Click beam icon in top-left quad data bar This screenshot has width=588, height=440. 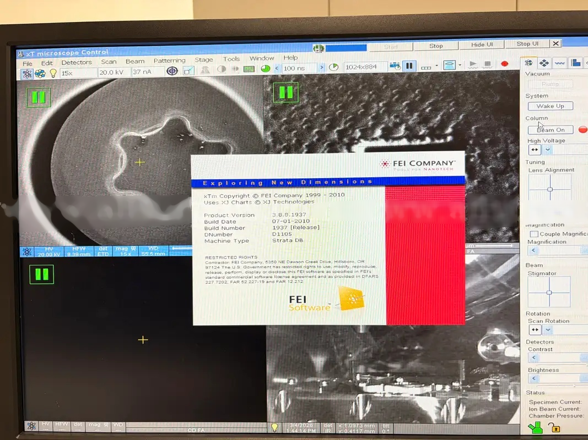click(x=27, y=252)
